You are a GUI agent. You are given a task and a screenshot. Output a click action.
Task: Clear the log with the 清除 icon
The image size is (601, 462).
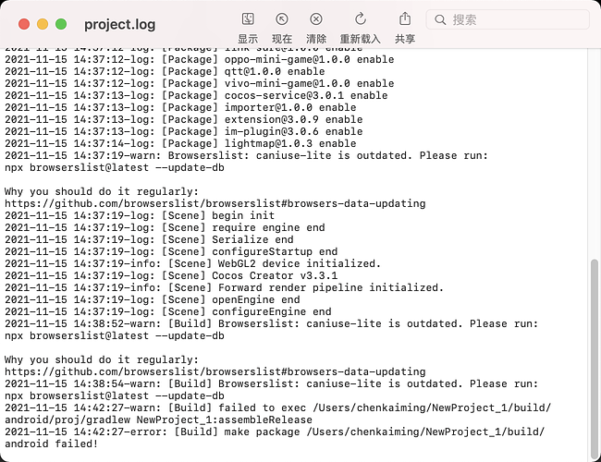coord(316,19)
